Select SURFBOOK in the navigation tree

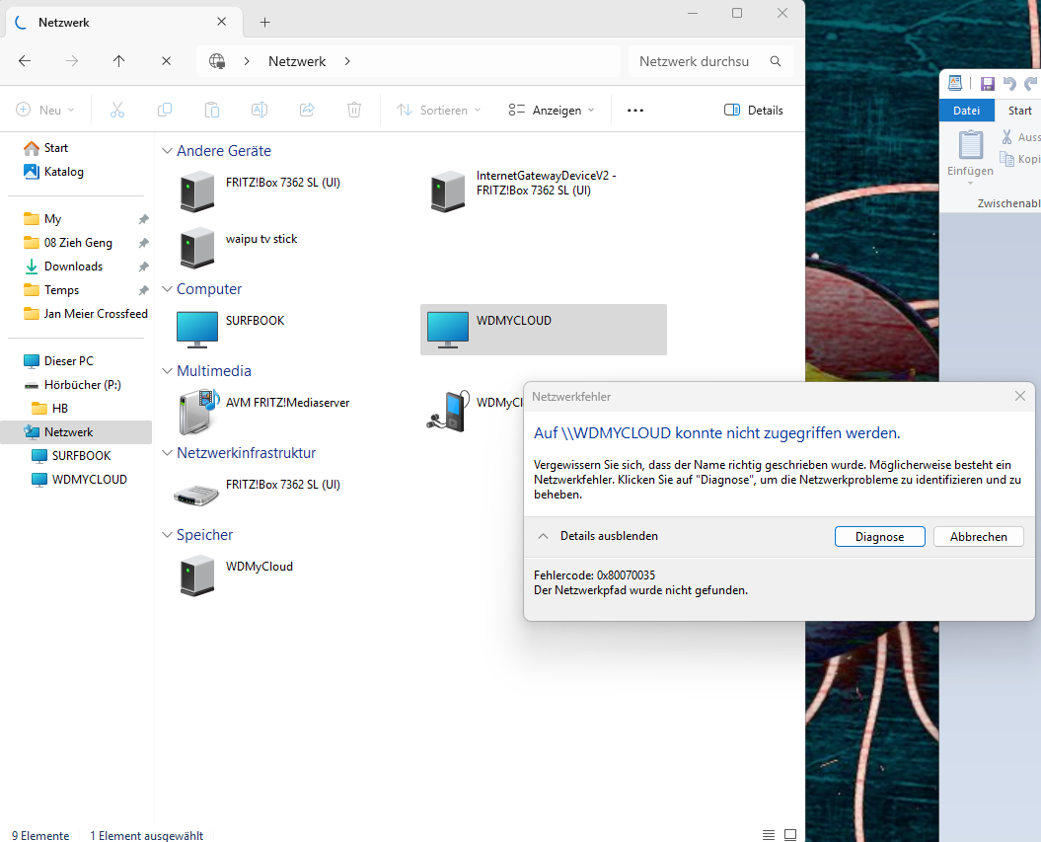point(72,455)
